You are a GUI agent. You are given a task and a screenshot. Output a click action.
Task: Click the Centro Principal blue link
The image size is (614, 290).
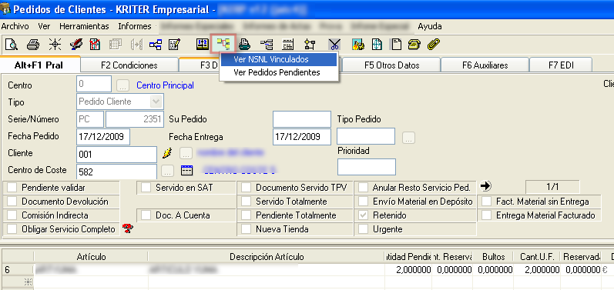[x=165, y=85]
